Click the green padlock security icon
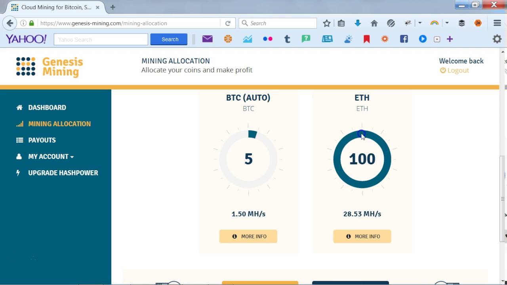Screen dimensions: 507x285 pos(32,23)
